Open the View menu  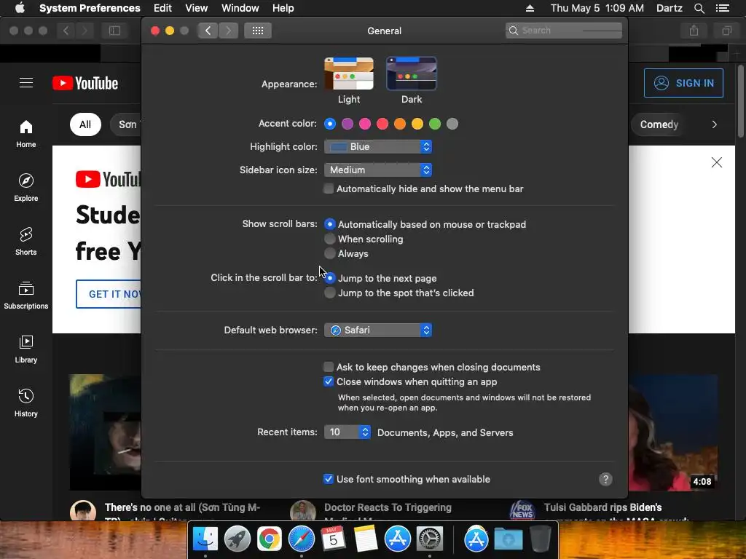click(x=197, y=8)
